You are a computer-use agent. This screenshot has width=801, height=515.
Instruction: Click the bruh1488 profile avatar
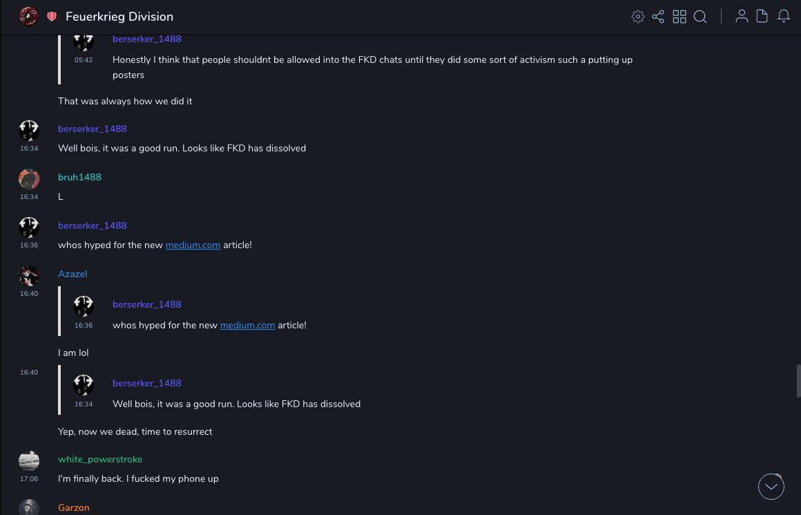(x=29, y=179)
